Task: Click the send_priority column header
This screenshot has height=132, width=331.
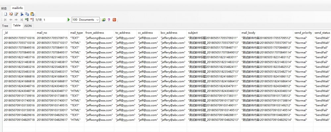Action: [x=303, y=33]
